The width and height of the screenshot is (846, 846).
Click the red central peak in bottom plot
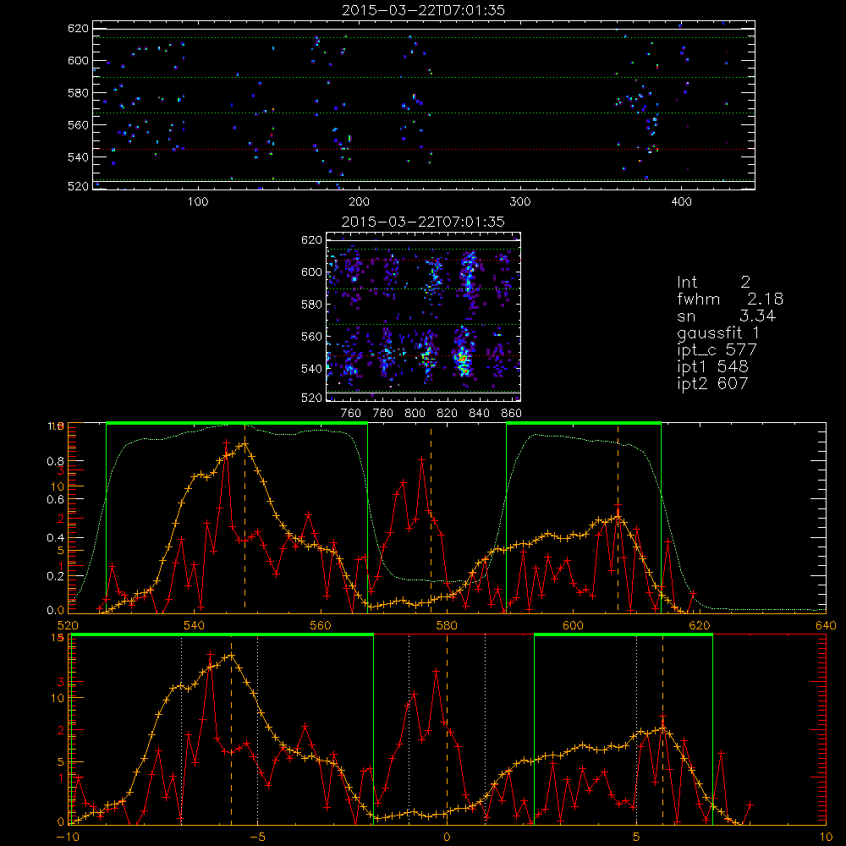[436, 671]
